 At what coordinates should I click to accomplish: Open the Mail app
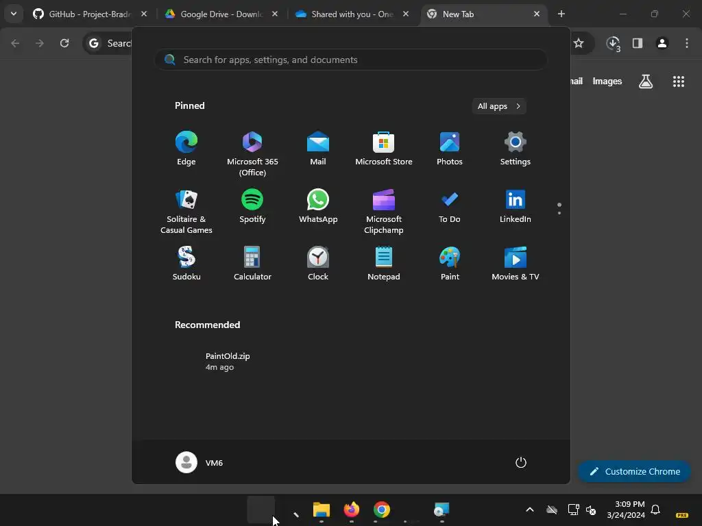point(318,149)
